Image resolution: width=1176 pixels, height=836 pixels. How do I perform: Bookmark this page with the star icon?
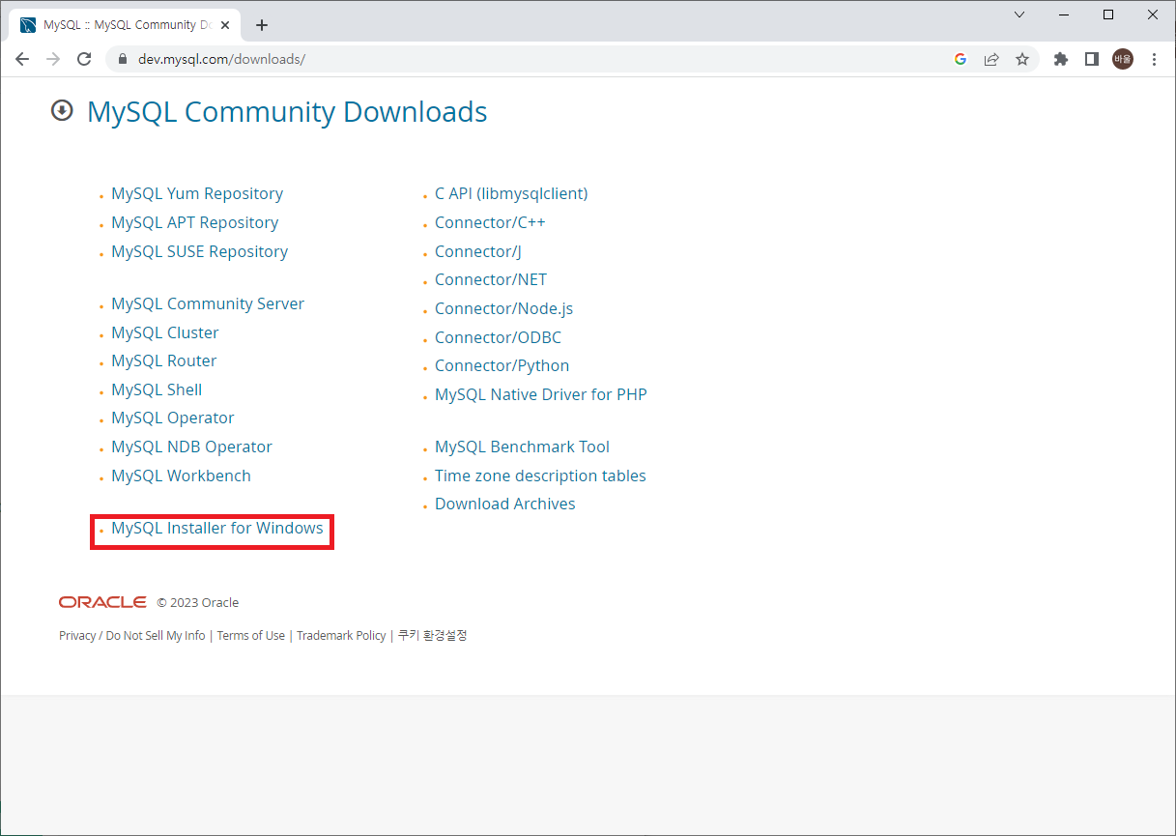[x=1022, y=59]
